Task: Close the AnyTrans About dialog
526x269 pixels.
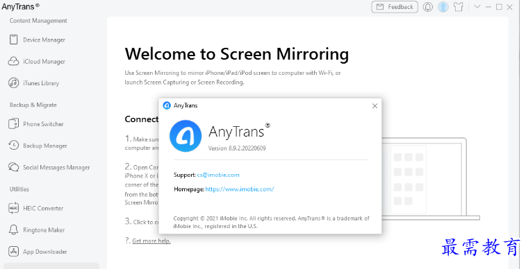Action: 375,105
